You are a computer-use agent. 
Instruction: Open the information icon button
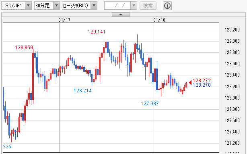167,6
